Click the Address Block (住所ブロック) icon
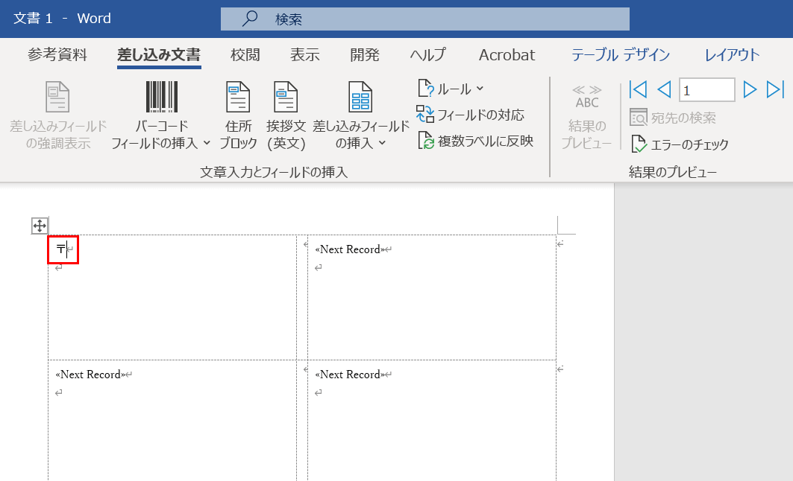 point(238,98)
